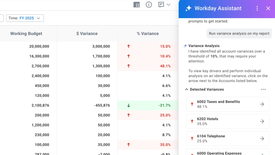The height and width of the screenshot is (155, 275).
Task: Close the Workday Assistant panel
Action: click(x=268, y=8)
